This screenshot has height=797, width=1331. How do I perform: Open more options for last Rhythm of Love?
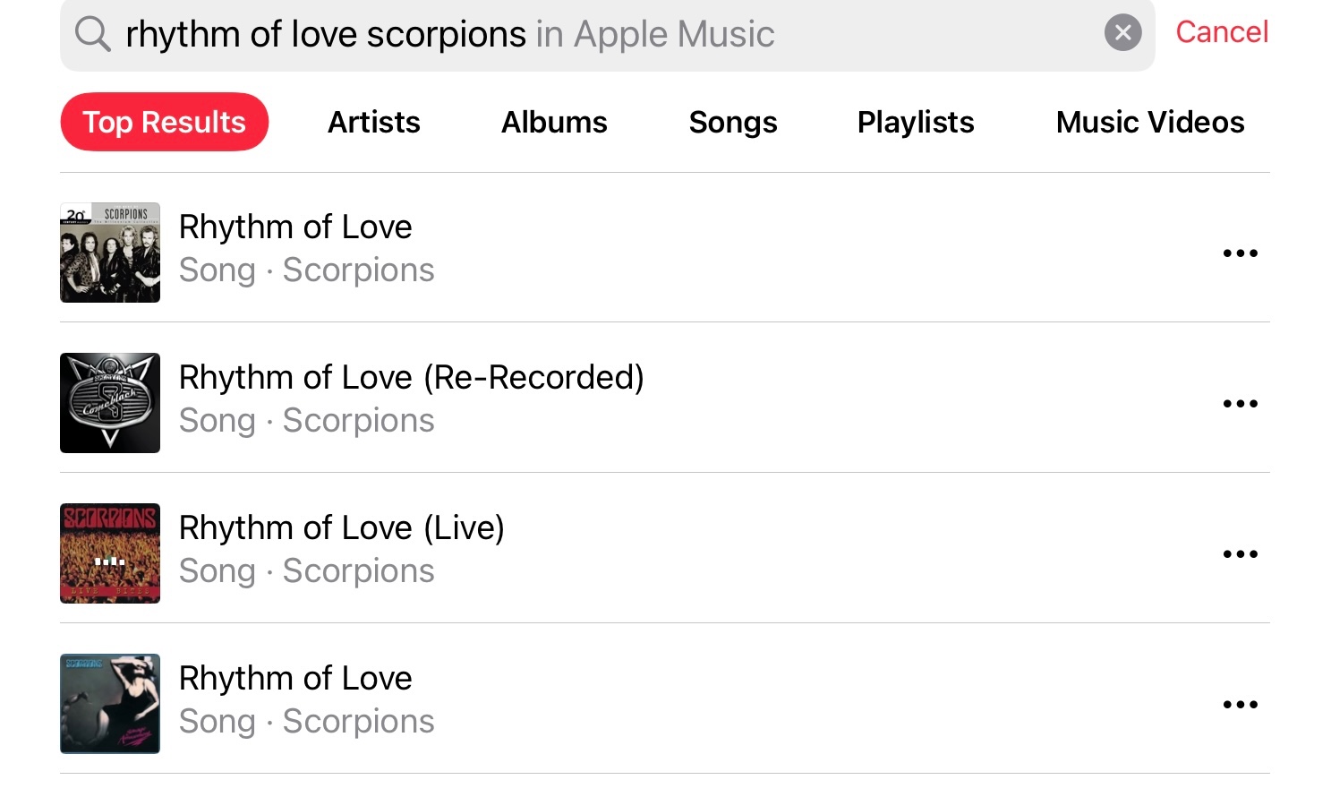(1240, 705)
